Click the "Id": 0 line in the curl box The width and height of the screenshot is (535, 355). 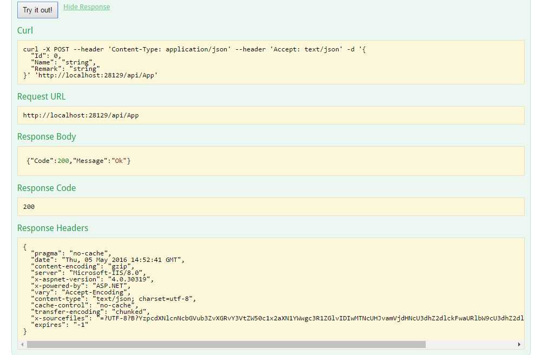46,56
